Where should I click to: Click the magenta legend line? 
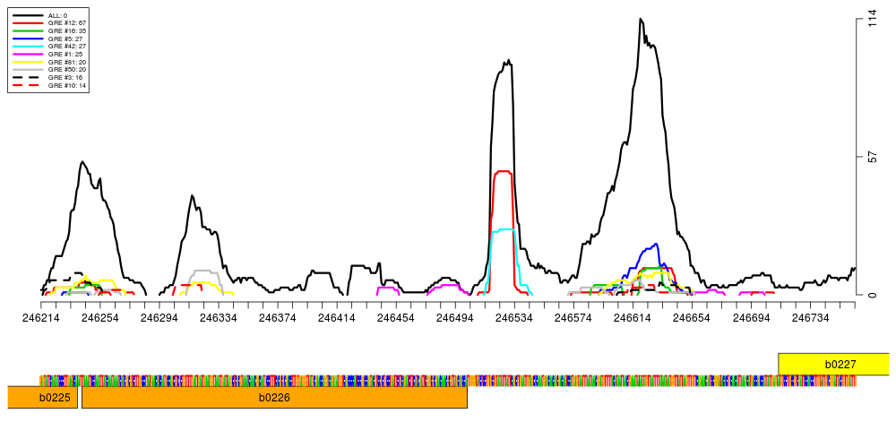point(28,54)
